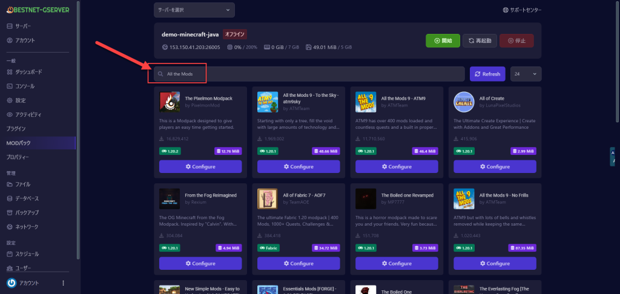The height and width of the screenshot is (294, 620).
Task: Click the 87.35 MiB size badge
Action: 522,248
